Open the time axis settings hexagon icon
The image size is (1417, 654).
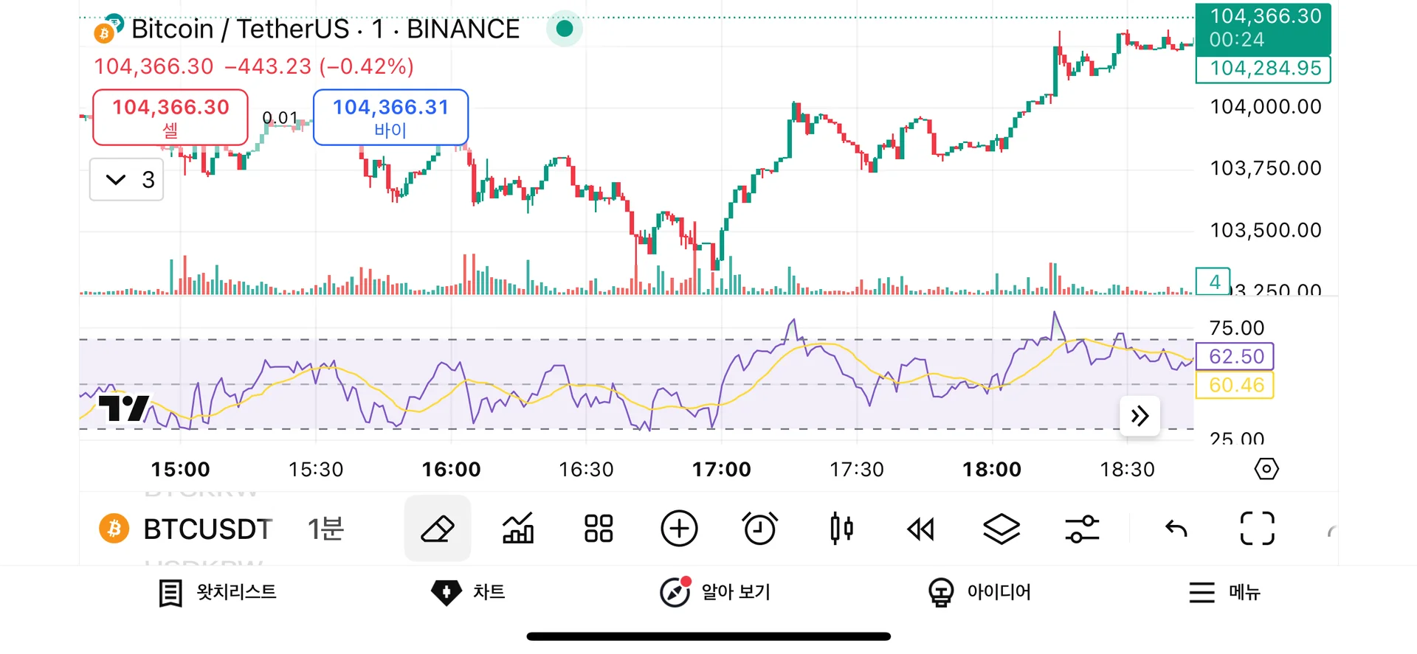click(1266, 469)
